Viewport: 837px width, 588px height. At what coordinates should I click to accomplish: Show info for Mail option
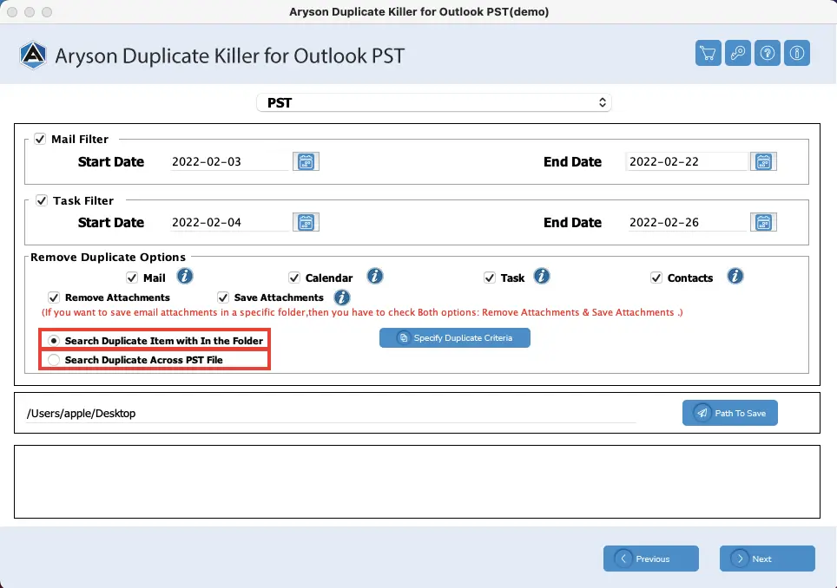185,277
